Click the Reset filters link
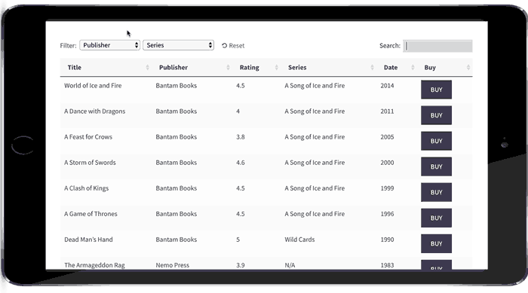Viewport: 528px width, 293px height. coord(233,45)
